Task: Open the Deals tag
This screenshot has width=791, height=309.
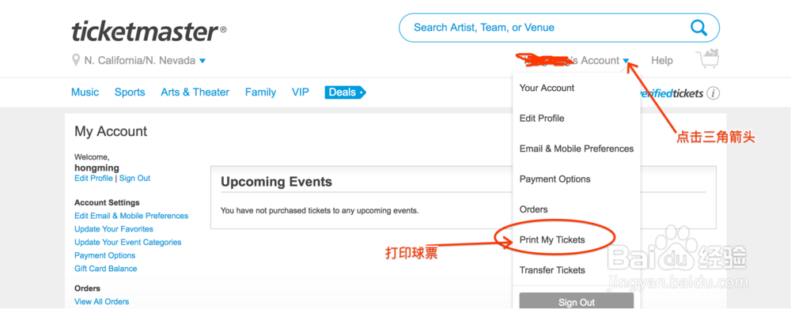Action: point(346,92)
